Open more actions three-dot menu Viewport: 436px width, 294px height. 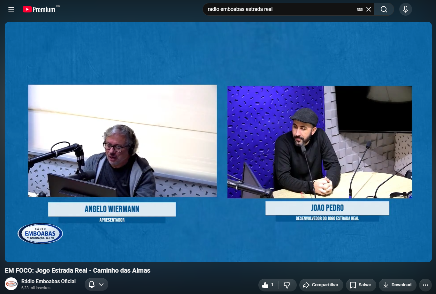pyautogui.click(x=425, y=285)
